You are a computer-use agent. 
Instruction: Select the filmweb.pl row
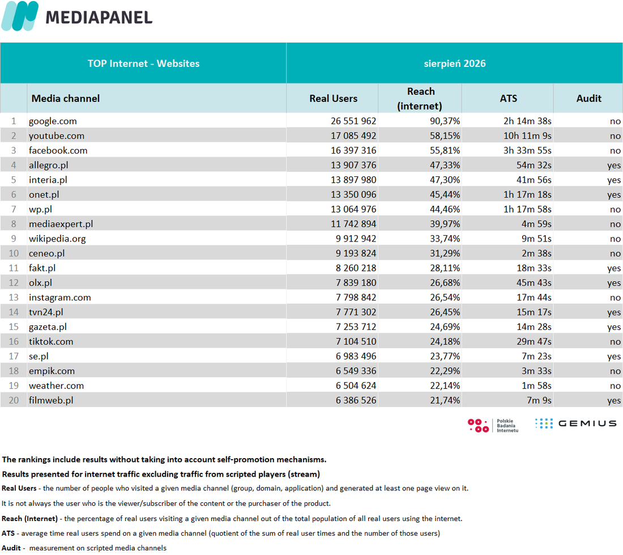pyautogui.click(x=311, y=400)
